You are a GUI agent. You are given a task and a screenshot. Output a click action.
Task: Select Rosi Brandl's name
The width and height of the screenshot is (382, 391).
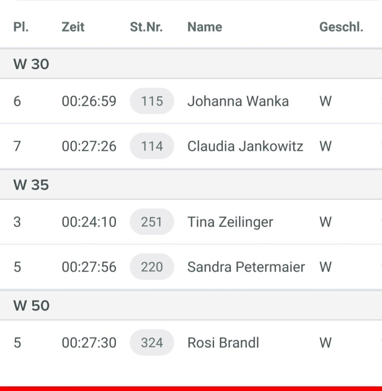[x=223, y=342]
